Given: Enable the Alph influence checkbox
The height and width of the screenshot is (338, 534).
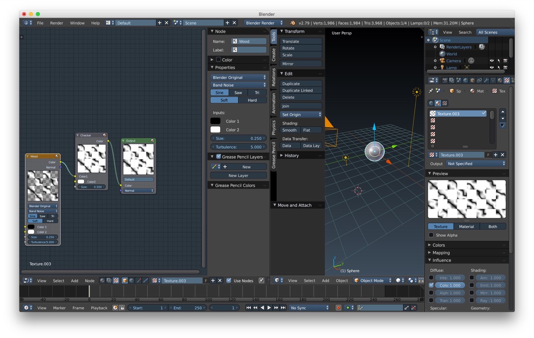Looking at the screenshot, I should click(x=431, y=293).
